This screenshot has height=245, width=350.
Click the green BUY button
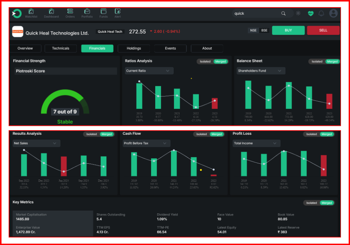(288, 30)
